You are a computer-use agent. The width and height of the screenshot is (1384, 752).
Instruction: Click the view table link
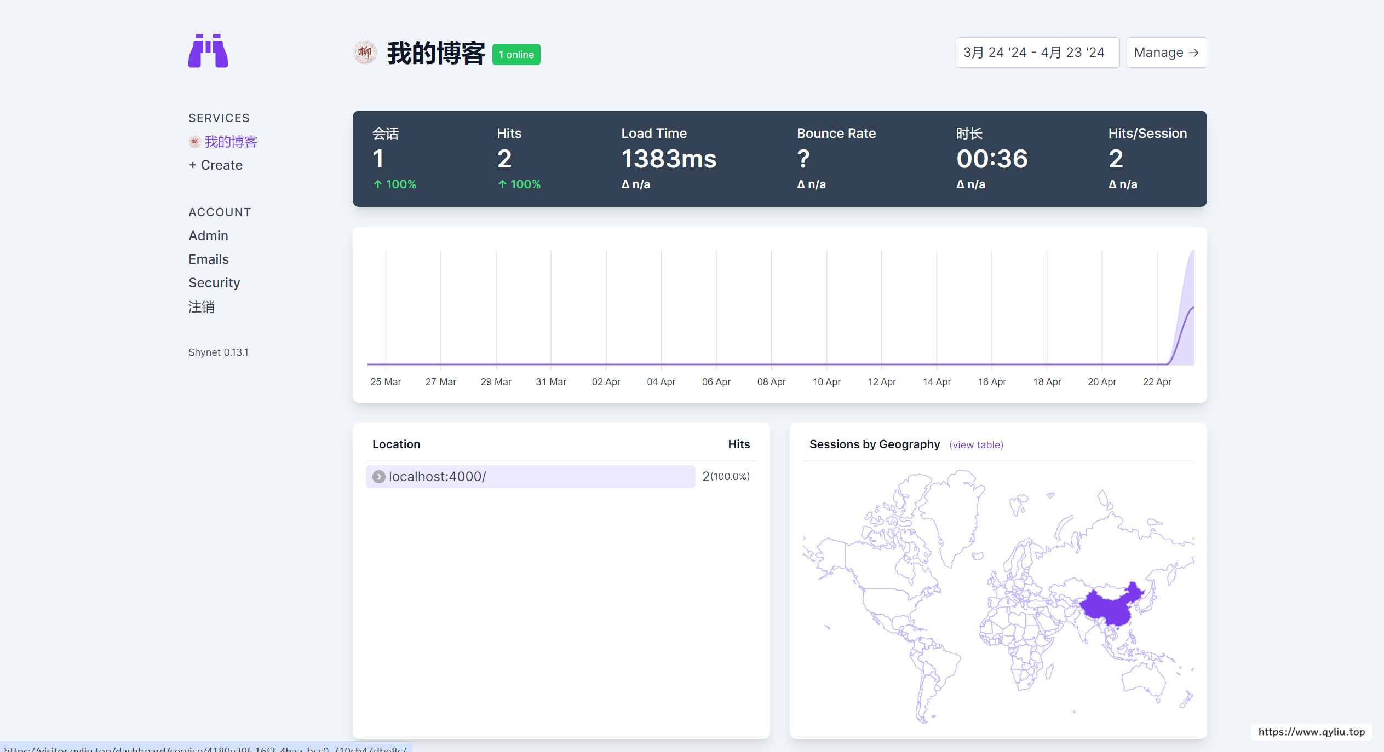click(976, 445)
